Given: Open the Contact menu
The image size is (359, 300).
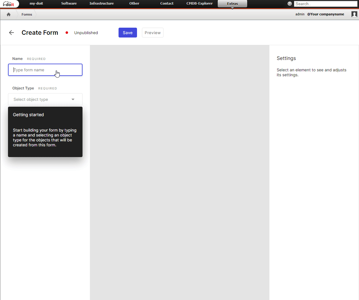Looking at the screenshot, I should (x=167, y=3).
